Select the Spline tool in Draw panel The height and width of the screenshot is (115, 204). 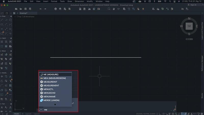(10, 24)
